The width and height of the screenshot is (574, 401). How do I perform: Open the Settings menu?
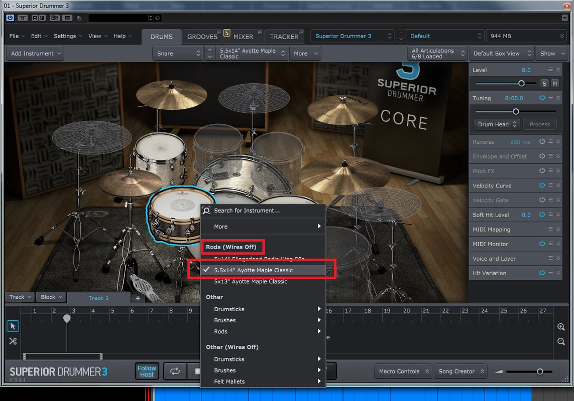68,36
